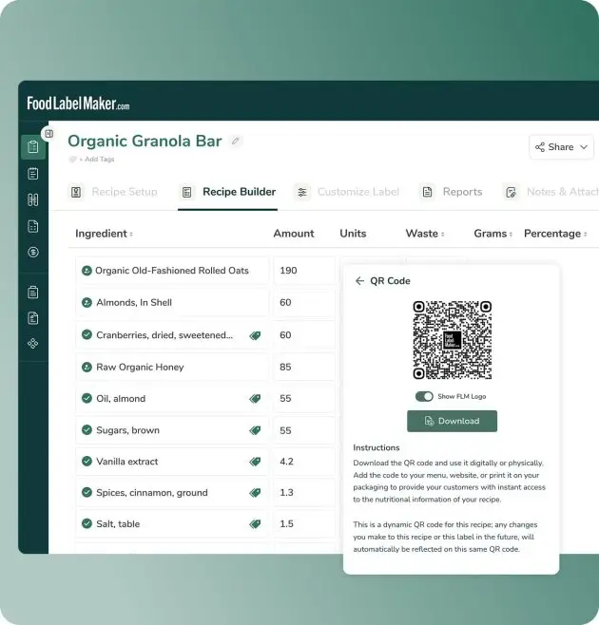The image size is (599, 625).
Task: Sort by the Grams column header
Action: click(493, 234)
